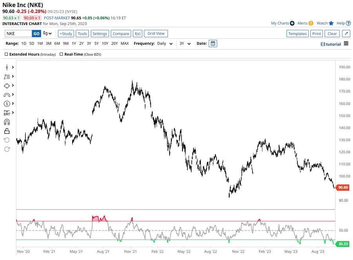Click the Watch star icon
The width and height of the screenshot is (353, 260).
[x=331, y=23]
